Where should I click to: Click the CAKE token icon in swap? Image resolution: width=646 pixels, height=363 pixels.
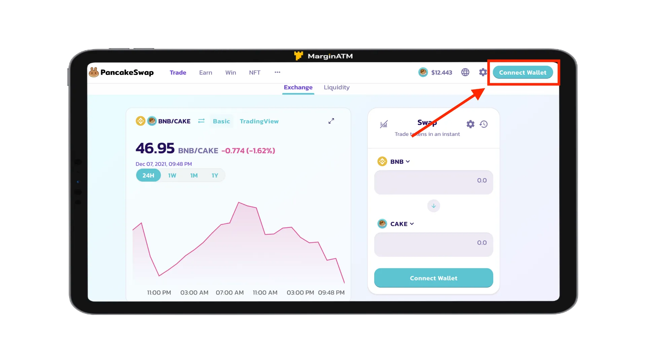coord(382,224)
